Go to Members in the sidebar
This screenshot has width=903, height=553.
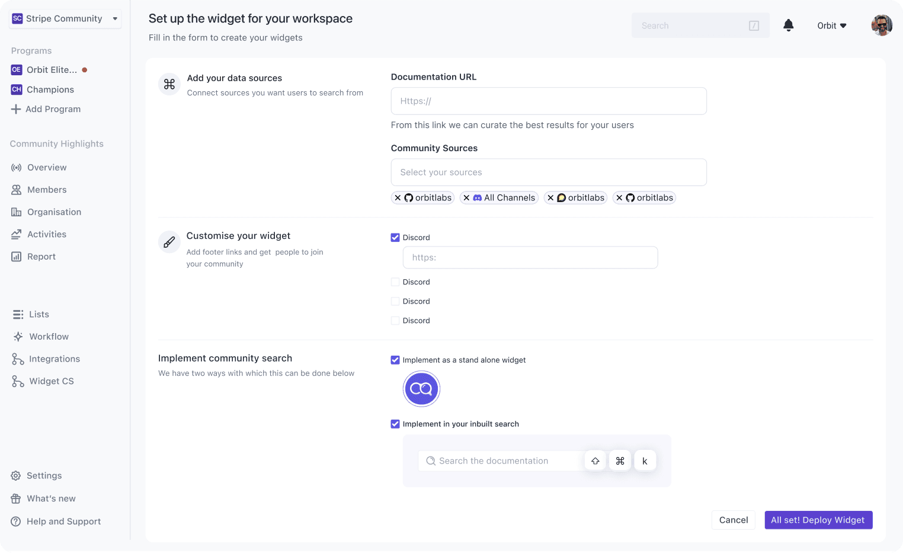(x=46, y=190)
